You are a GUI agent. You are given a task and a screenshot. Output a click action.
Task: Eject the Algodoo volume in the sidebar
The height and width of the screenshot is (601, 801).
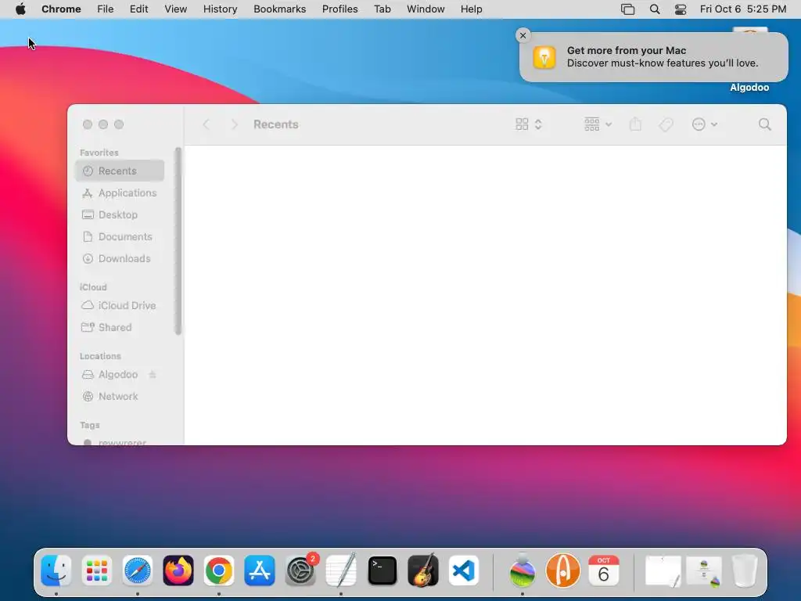(x=153, y=375)
